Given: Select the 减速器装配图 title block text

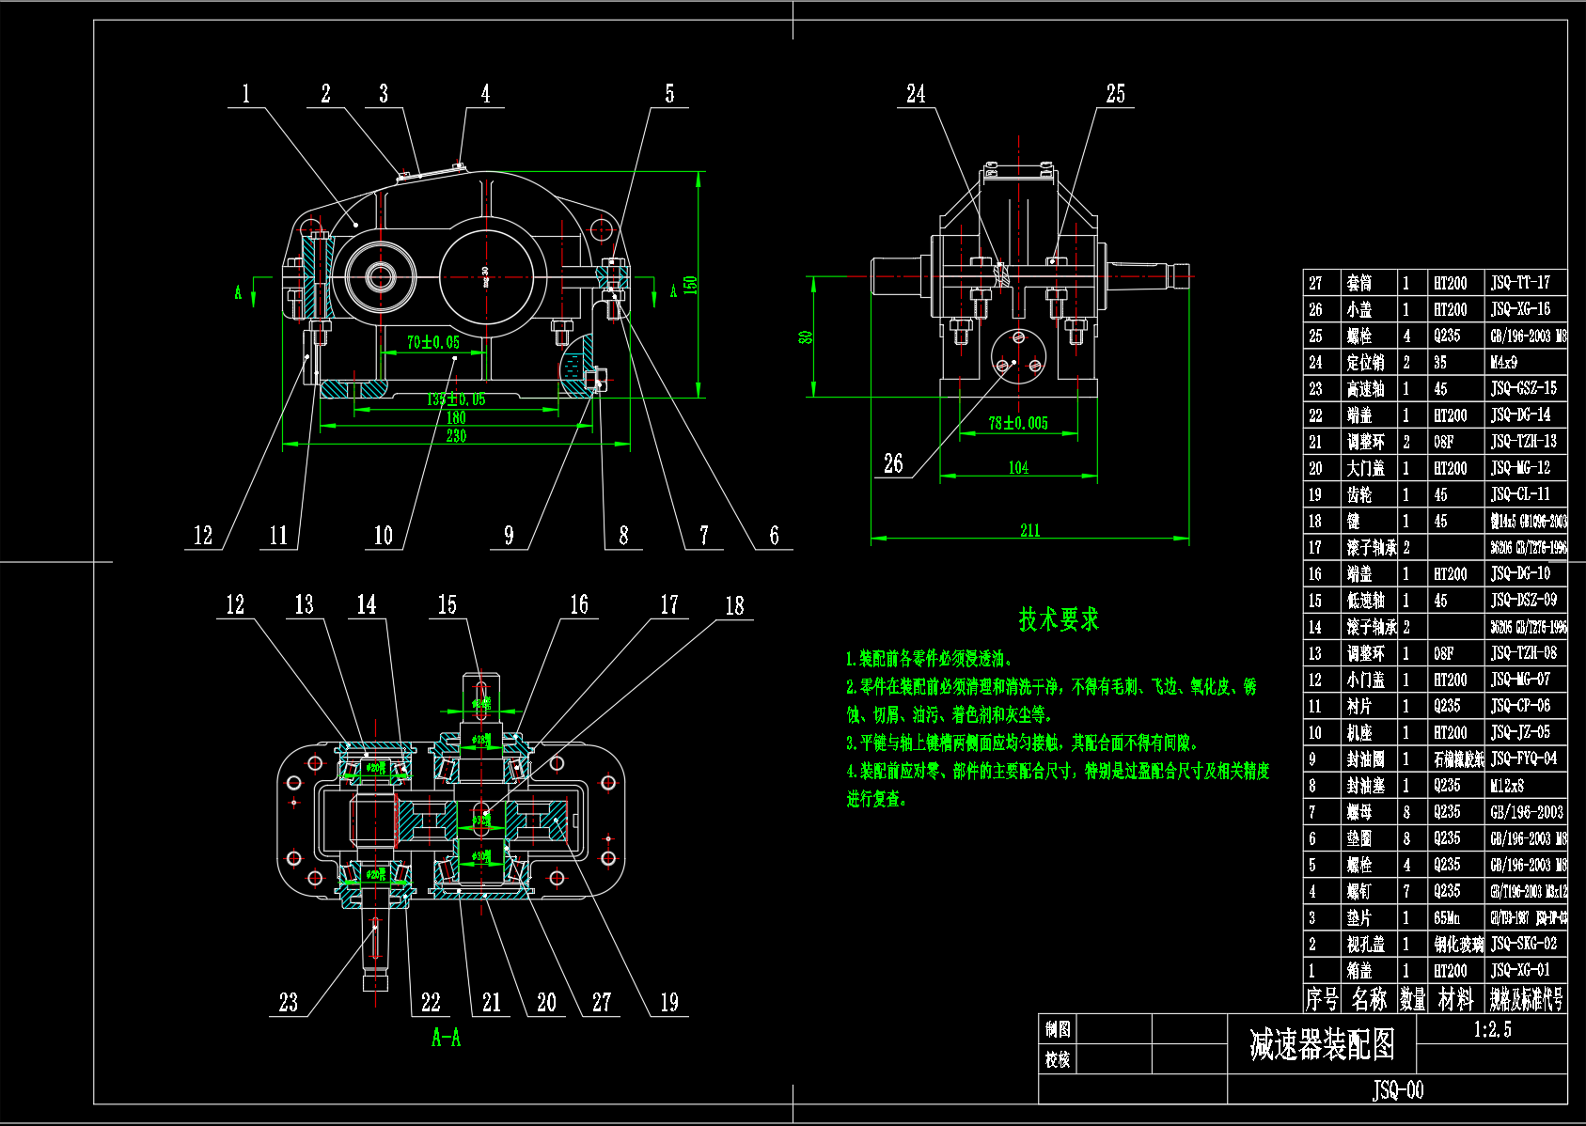Looking at the screenshot, I should (x=1321, y=1044).
